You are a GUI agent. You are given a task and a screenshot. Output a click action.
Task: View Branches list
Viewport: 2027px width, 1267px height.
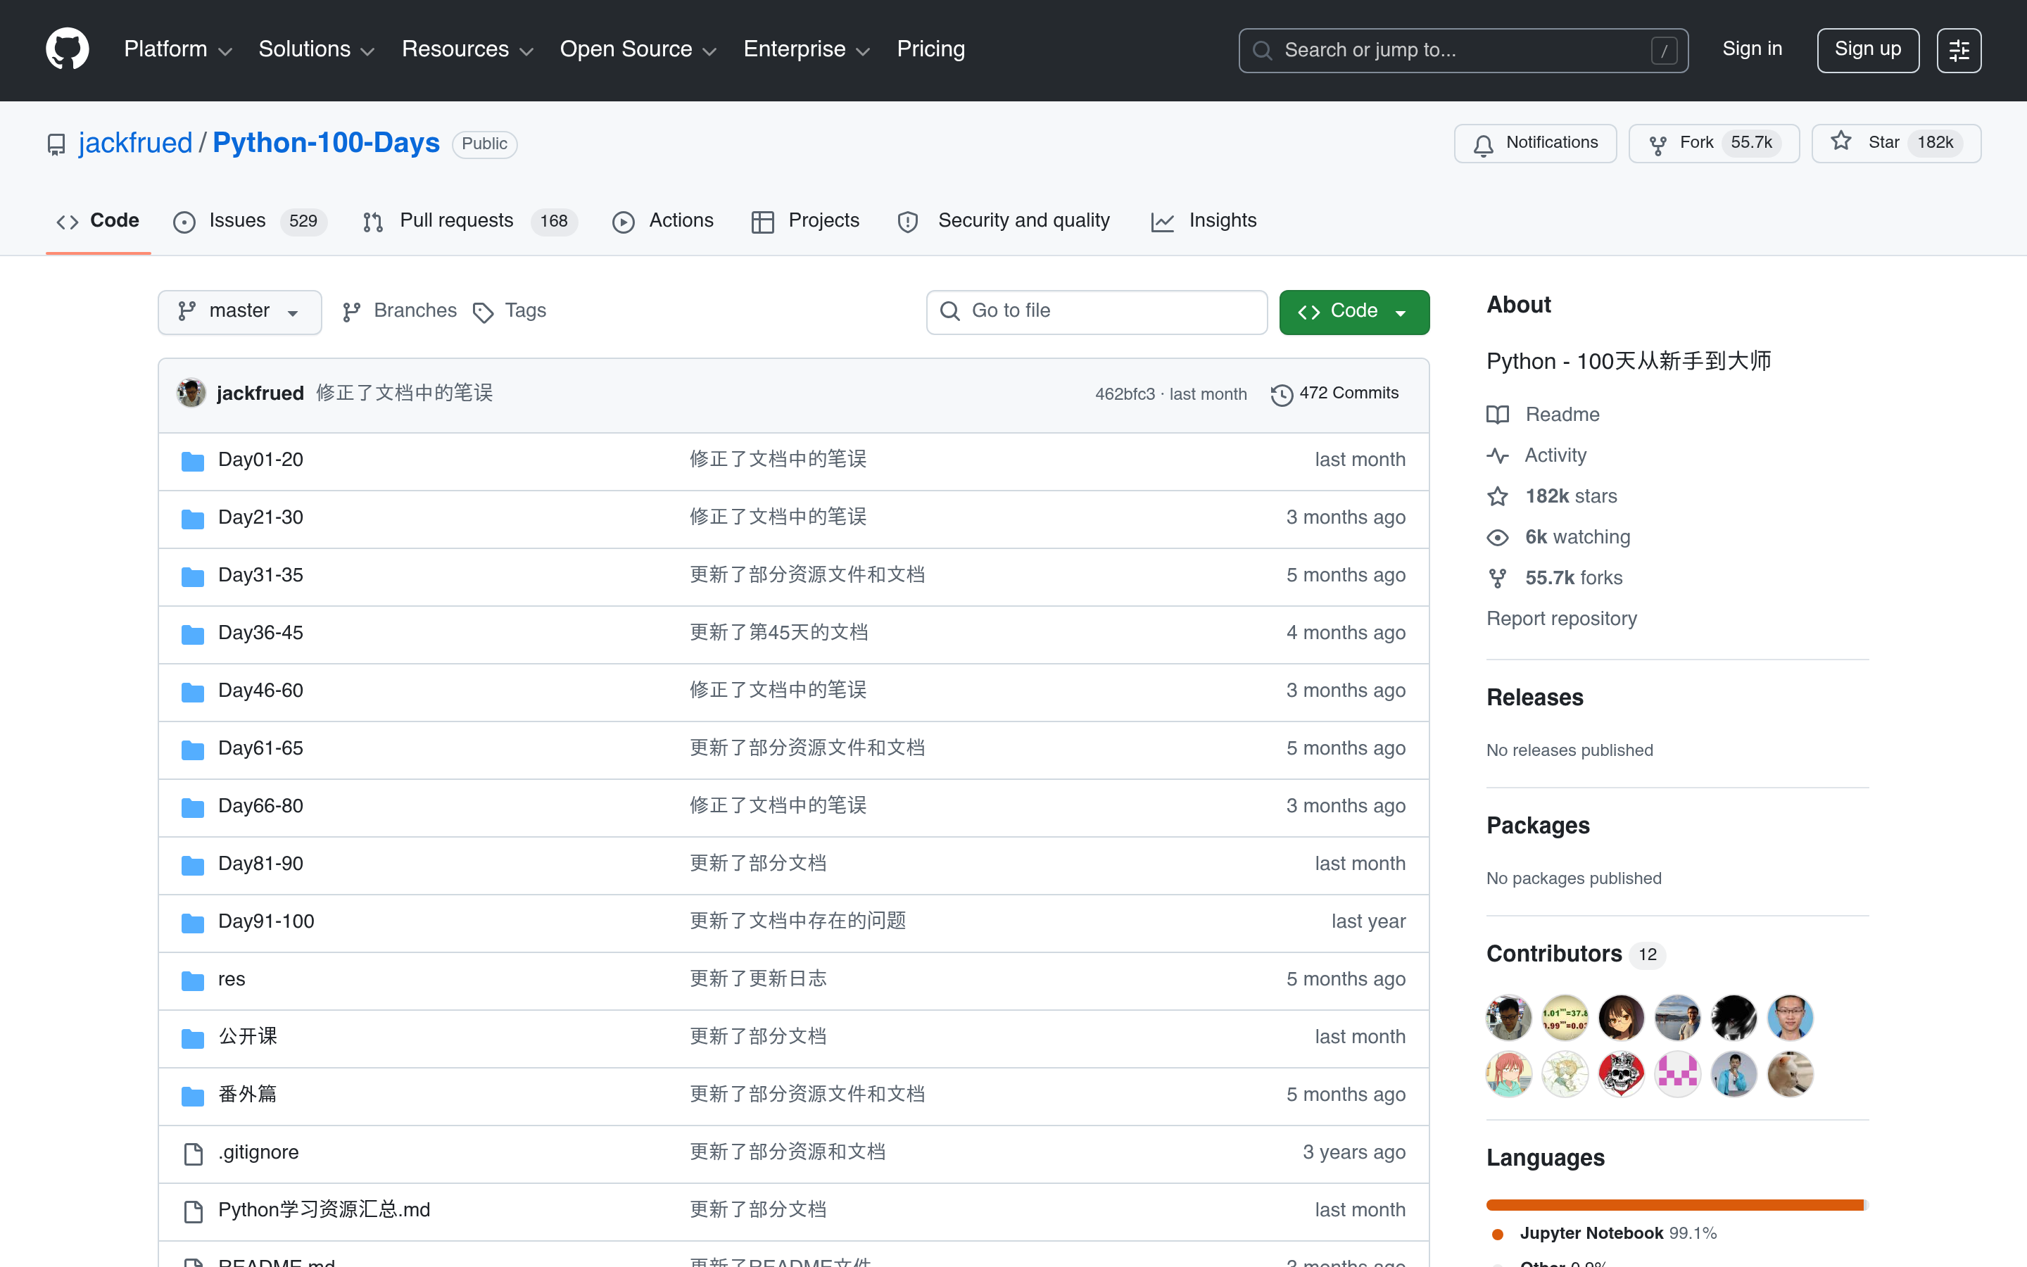[x=400, y=312]
